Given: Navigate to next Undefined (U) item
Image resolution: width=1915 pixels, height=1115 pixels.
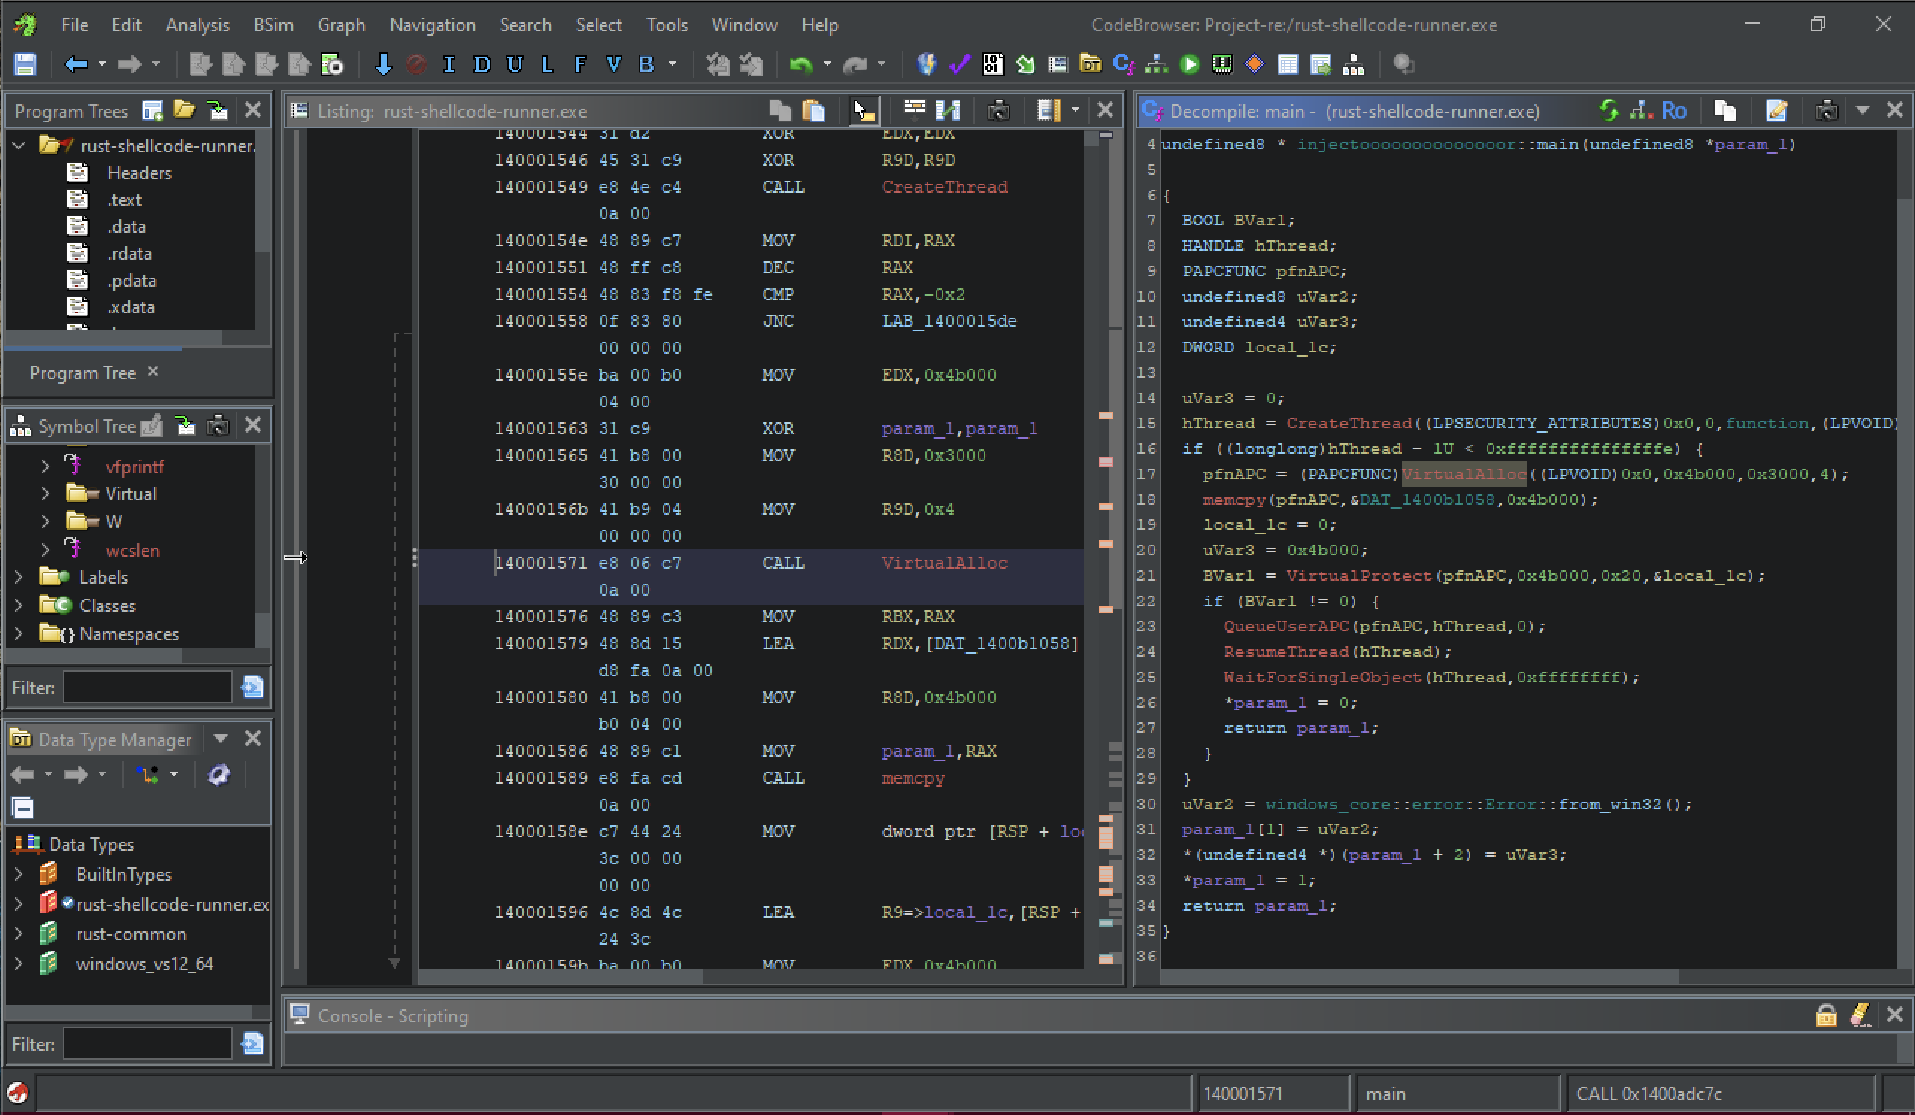Looking at the screenshot, I should [x=514, y=65].
